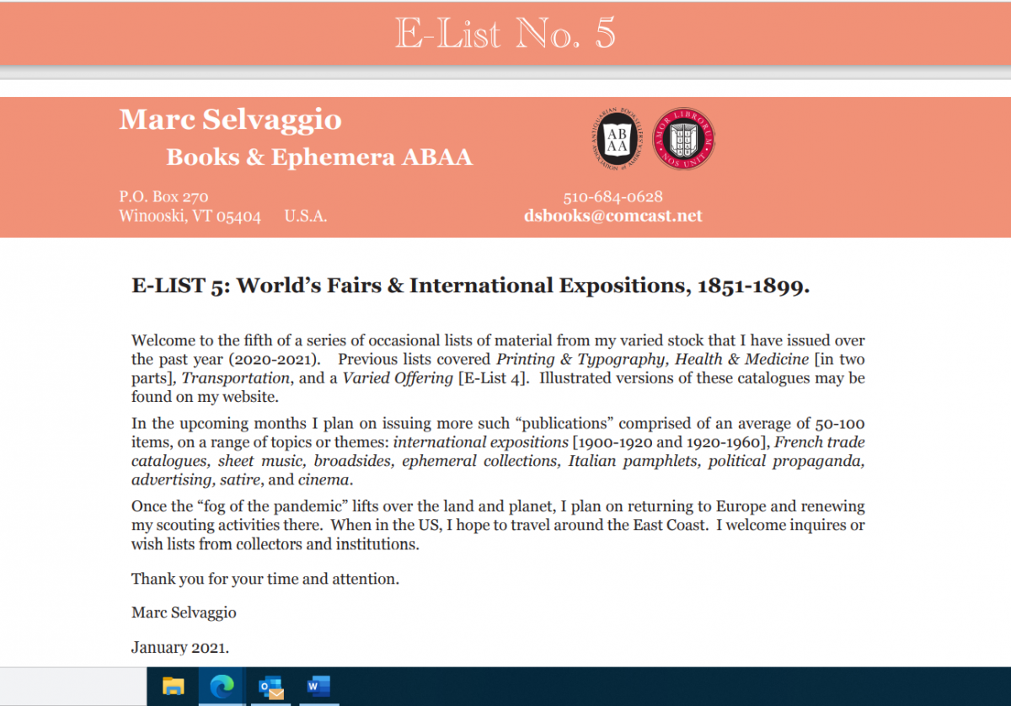
Task: Launch Word from the taskbar
Action: 318,687
